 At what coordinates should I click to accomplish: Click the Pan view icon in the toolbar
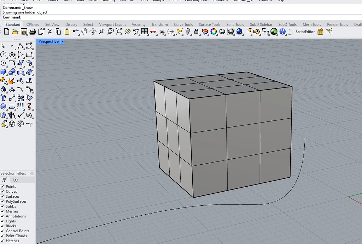point(84,32)
